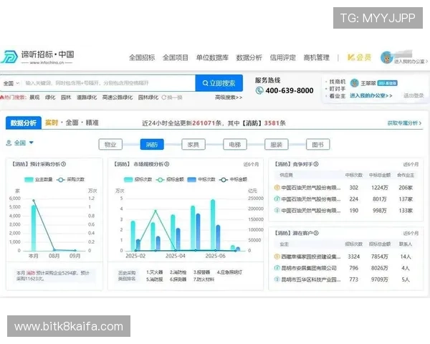Click 盯对手 item in user card
The image size is (430, 344).
338,89
